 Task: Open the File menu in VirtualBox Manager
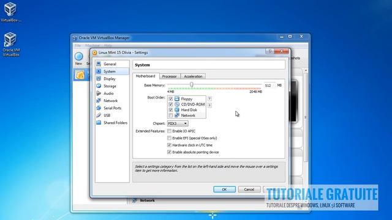78,45
